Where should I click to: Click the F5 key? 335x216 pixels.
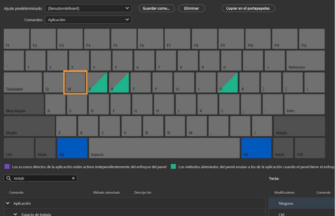(x=124, y=39)
